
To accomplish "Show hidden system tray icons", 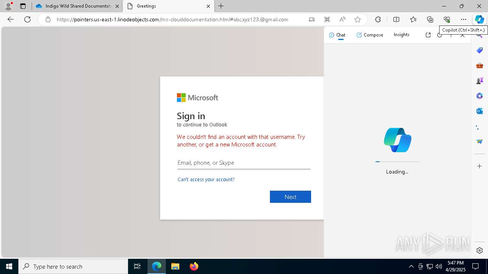I will tap(411, 266).
